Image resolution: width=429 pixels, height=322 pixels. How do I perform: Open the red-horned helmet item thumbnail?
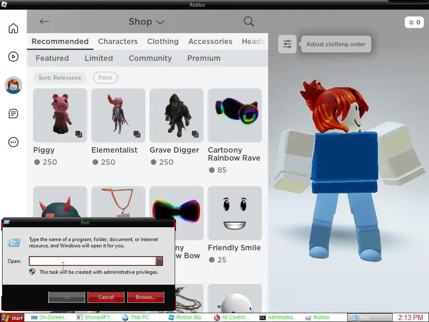[60, 202]
